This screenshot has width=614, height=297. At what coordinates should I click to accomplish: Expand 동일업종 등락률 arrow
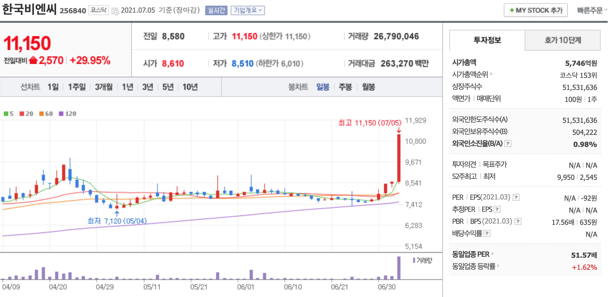point(498,266)
